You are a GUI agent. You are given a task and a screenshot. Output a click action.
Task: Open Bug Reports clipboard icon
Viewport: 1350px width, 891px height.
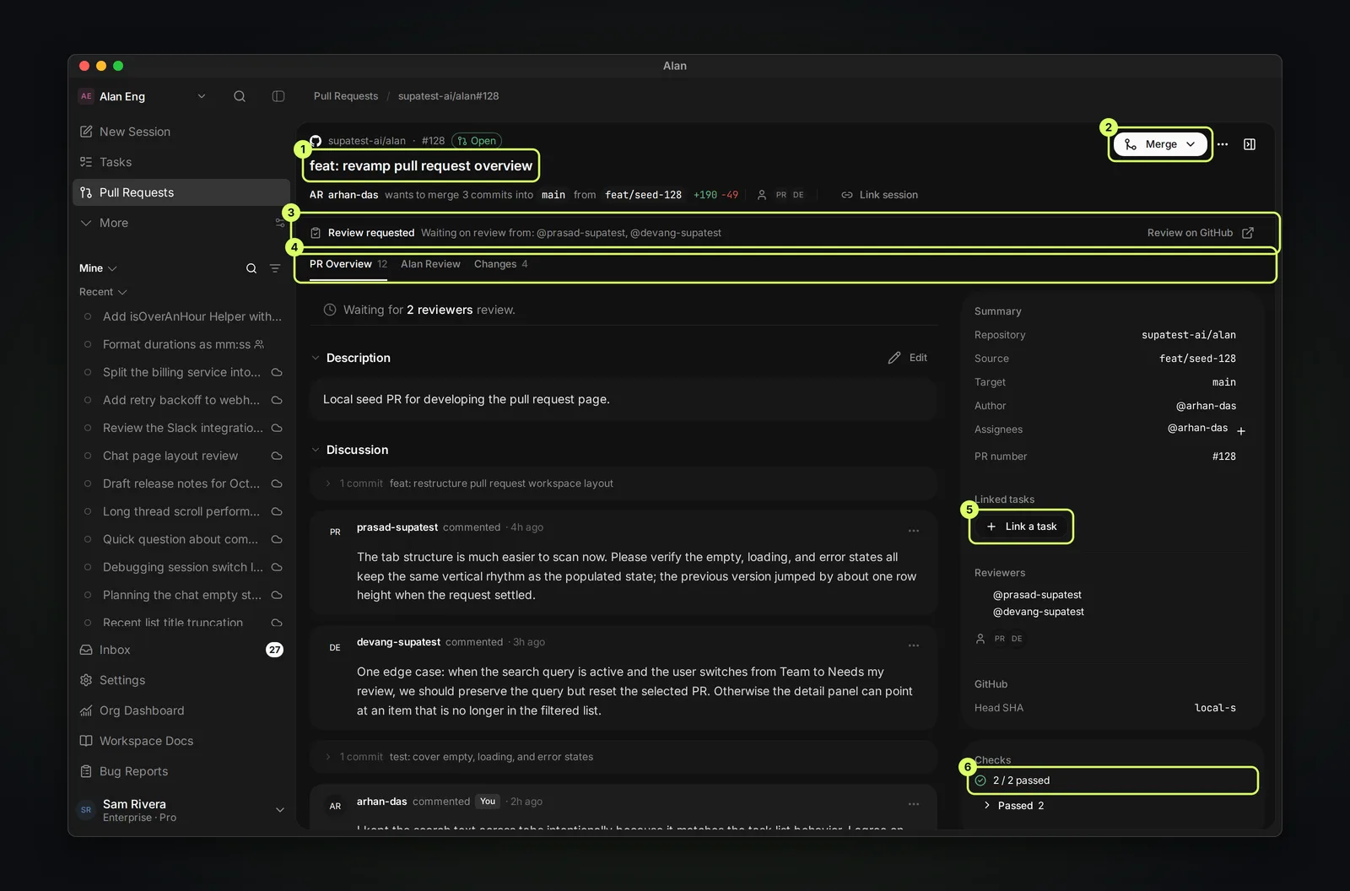tap(86, 771)
